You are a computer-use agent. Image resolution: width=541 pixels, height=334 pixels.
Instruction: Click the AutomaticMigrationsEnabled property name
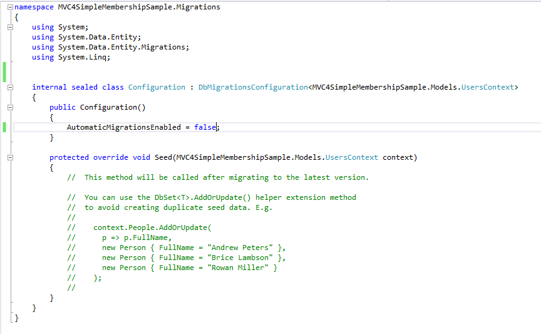tap(124, 127)
